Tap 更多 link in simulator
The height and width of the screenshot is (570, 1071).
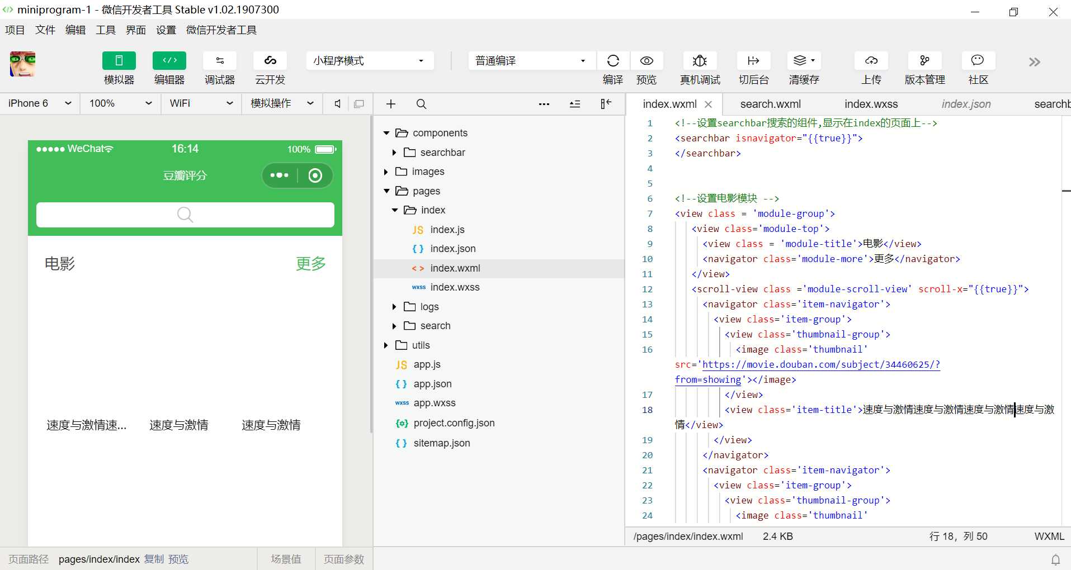(311, 263)
